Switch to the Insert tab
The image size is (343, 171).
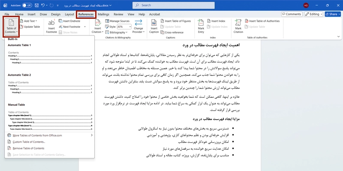[x=31, y=14]
